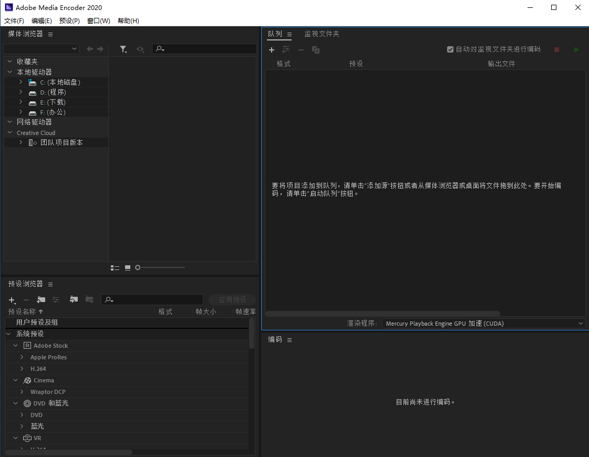Open the 媒体浏览器 panel menu icon

coord(50,34)
